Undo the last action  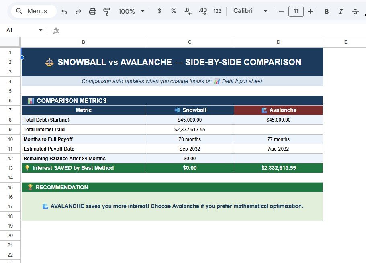coord(64,11)
